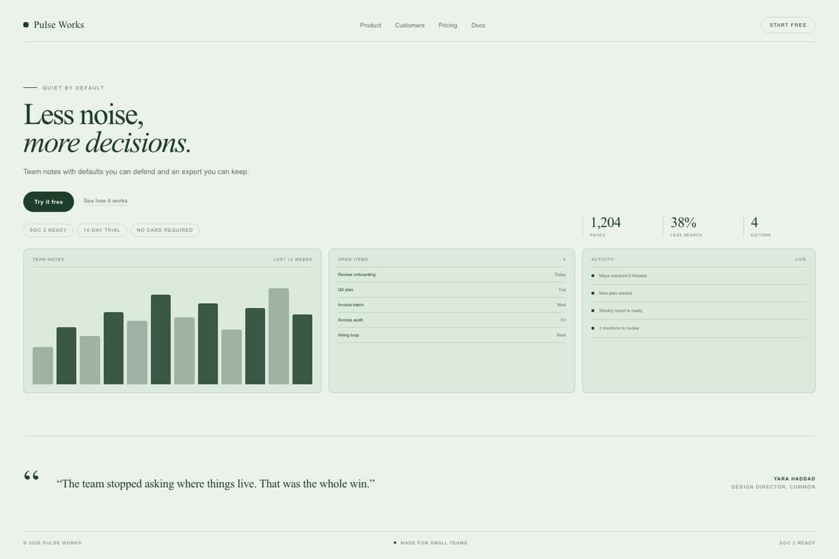Click the OPEN ITEMS heading
The width and height of the screenshot is (839, 559).
pos(353,259)
